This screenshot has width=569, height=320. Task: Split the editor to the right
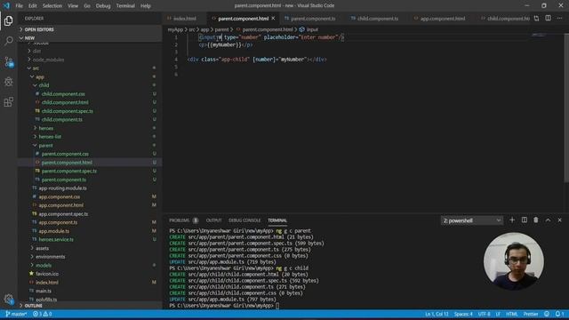click(548, 18)
